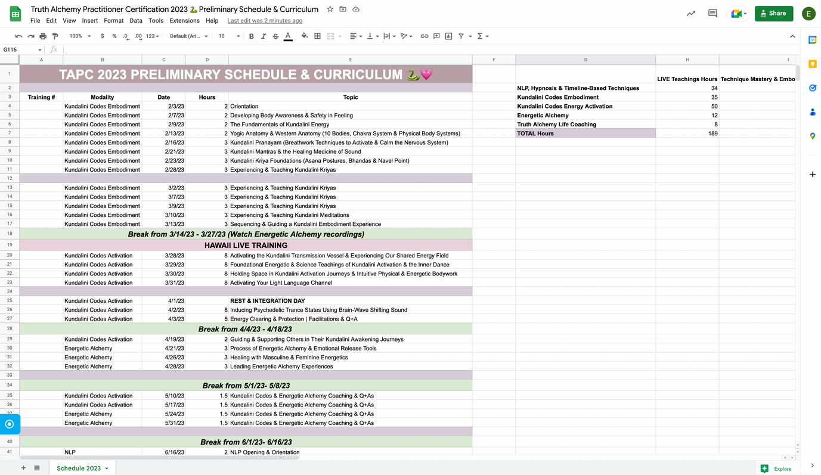821x475 pixels.
Task: Open the more number formats 123 dropdown
Action: 152,36
